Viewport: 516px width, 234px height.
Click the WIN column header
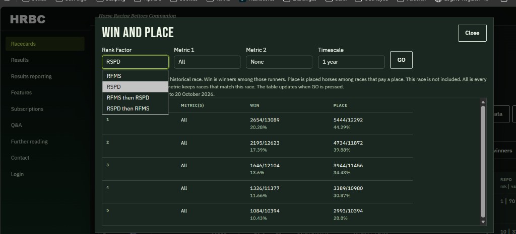pos(254,105)
